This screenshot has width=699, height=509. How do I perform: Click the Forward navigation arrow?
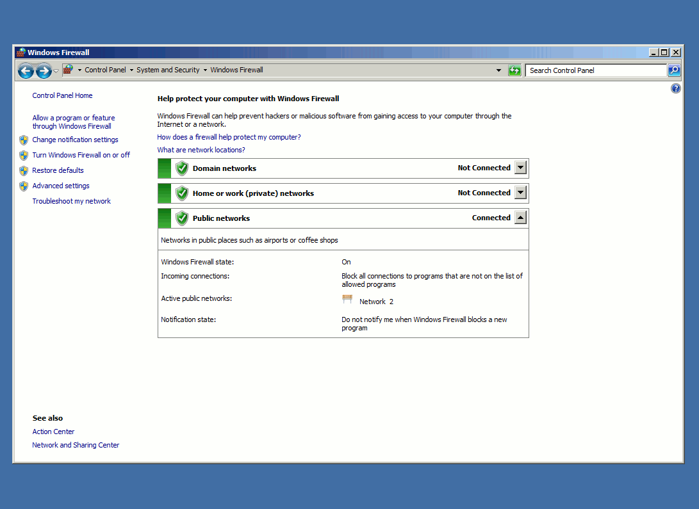click(x=44, y=70)
